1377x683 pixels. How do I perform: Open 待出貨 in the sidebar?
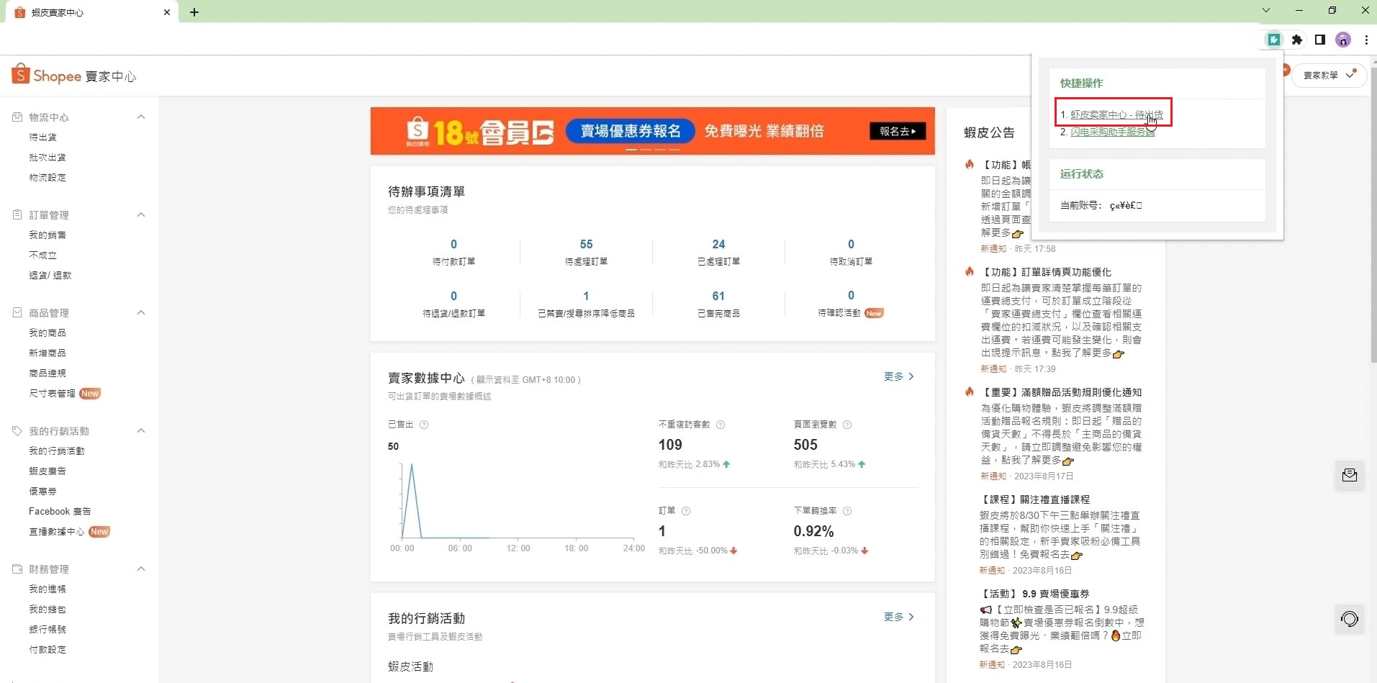pyautogui.click(x=42, y=137)
